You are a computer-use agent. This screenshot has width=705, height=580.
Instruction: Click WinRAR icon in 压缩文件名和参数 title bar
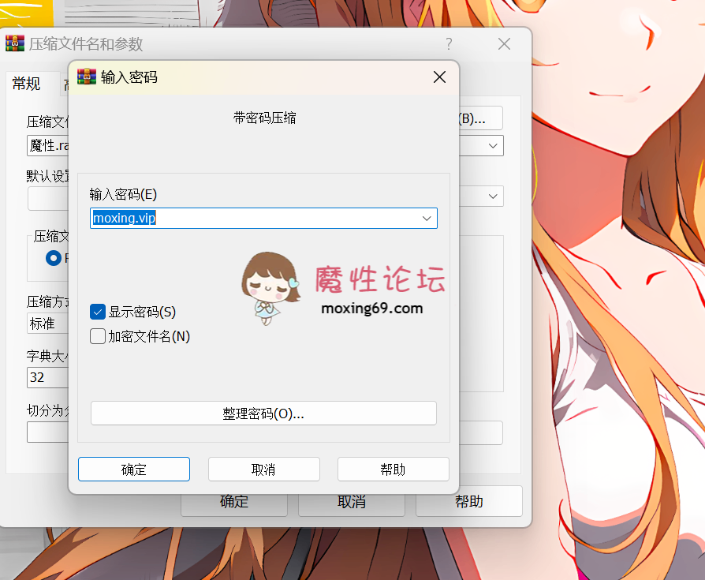(x=14, y=43)
